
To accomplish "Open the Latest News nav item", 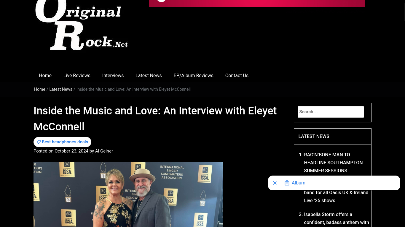I will tap(149, 76).
